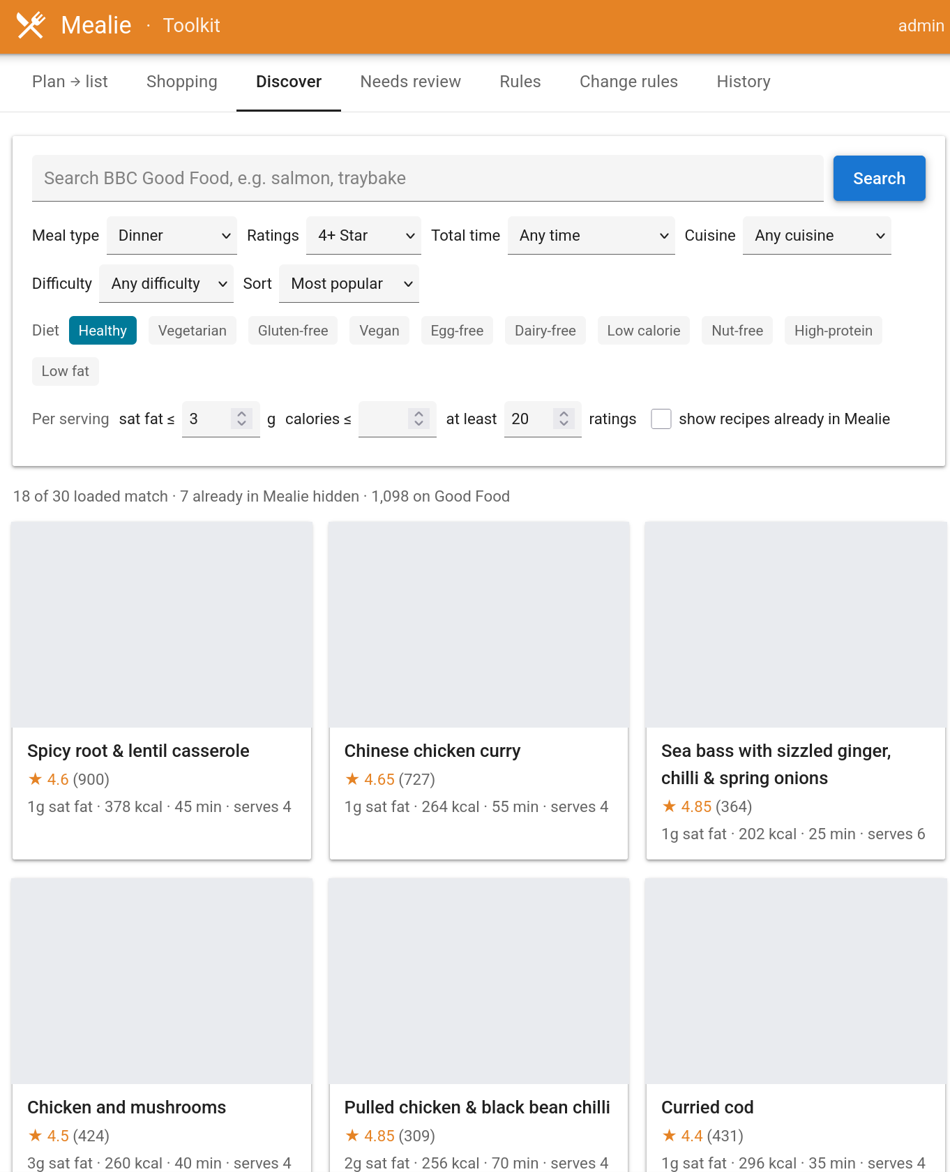This screenshot has width=950, height=1172.
Task: Toggle off the Healthy diet chip
Action: point(103,331)
